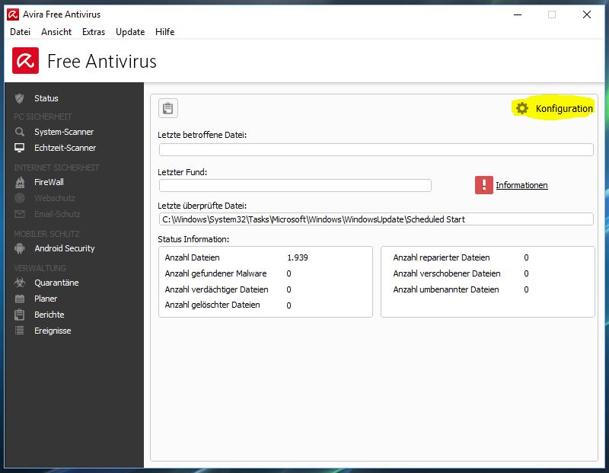
Task: Follow the Informationen link
Action: pyautogui.click(x=521, y=185)
